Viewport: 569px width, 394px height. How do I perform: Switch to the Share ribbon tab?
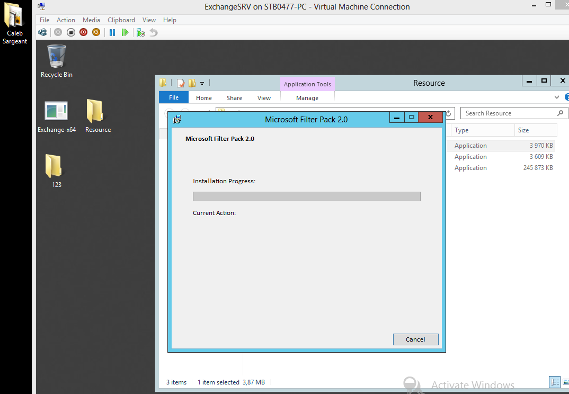(x=234, y=98)
